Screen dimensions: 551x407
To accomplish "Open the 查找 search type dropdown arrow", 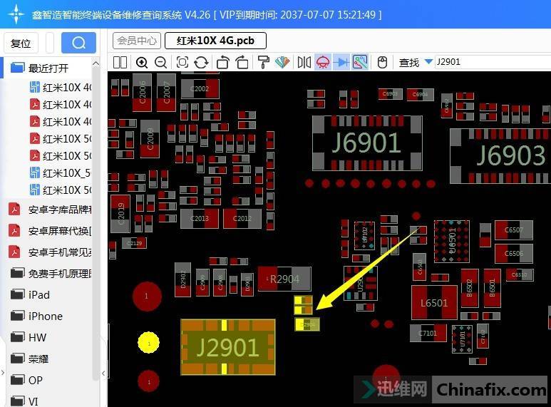I will pos(428,62).
